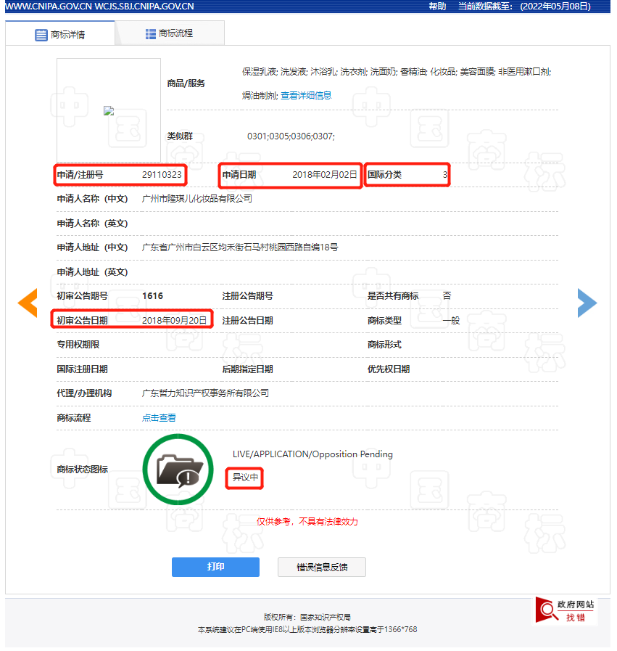617x651 pixels.
Task: Click the 优先权日期 field label
Action: 389,369
